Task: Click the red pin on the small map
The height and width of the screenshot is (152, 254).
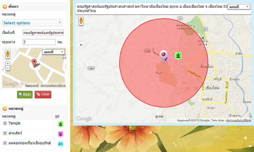Action: tap(34, 63)
